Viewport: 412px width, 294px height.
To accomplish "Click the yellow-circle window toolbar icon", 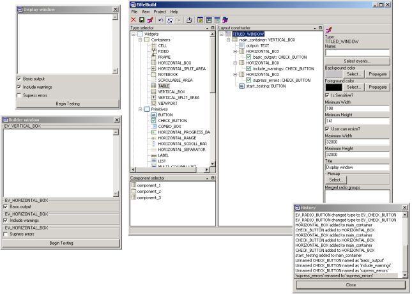I will [x=200, y=20].
